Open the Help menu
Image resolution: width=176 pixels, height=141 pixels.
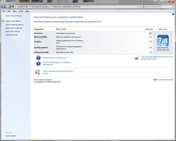[x=27, y=11]
